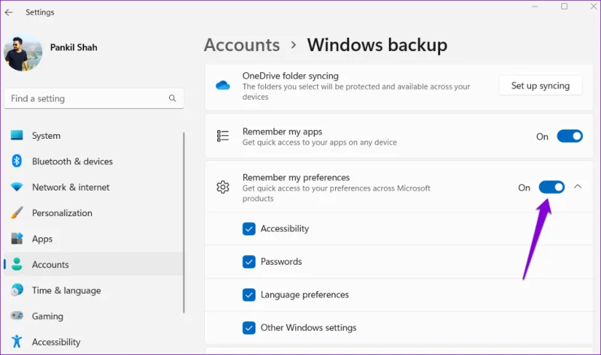Click the Remember my apps list icon

222,136
